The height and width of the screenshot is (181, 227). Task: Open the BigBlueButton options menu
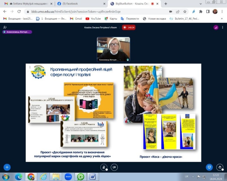pyautogui.click(x=223, y=27)
